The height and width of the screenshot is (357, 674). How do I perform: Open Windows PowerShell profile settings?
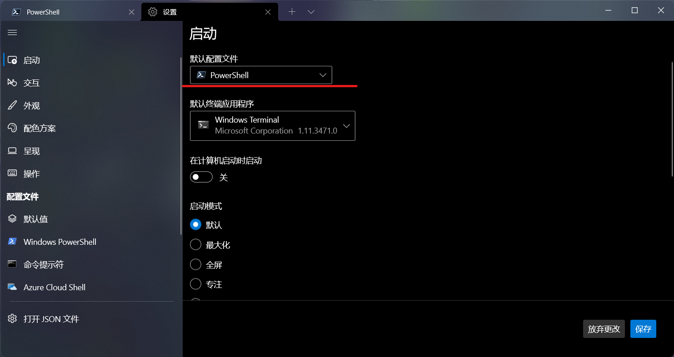click(x=90, y=242)
